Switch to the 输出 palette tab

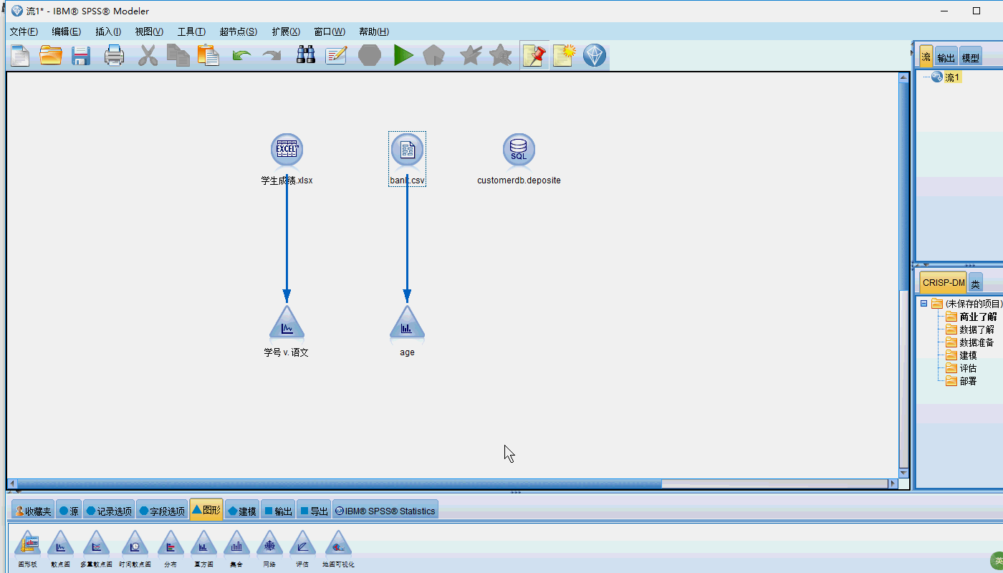[x=278, y=511]
